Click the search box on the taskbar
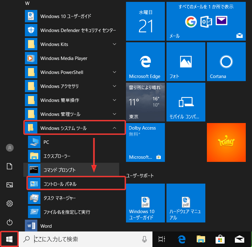Screen dimensions: 252x247 coord(84,239)
